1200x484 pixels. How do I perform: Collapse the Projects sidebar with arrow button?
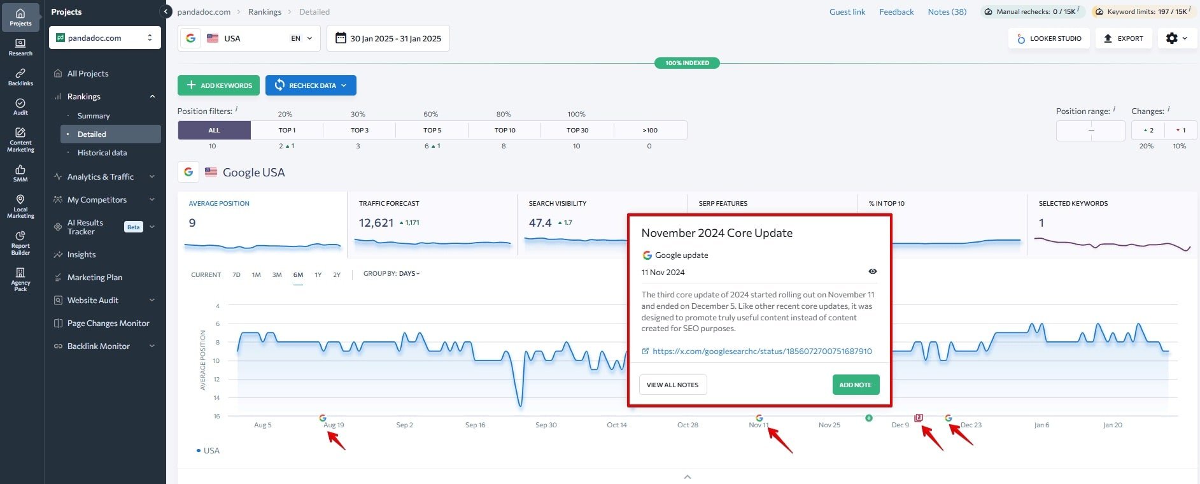point(166,11)
